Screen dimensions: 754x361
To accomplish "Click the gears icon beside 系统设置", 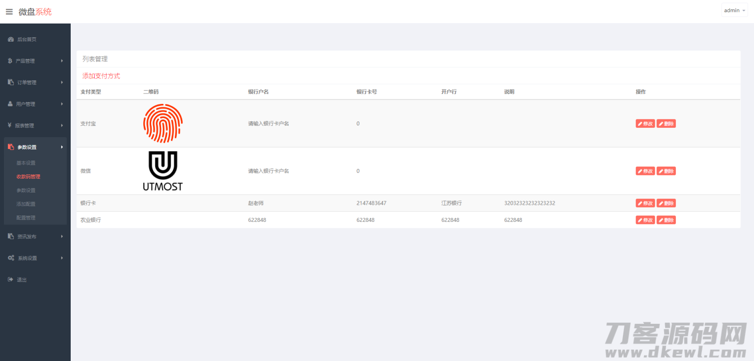I will click(11, 258).
